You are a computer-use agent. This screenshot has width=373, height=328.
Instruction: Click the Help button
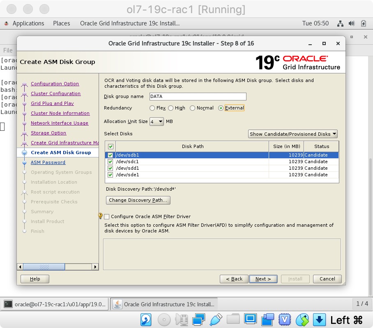tap(35, 279)
